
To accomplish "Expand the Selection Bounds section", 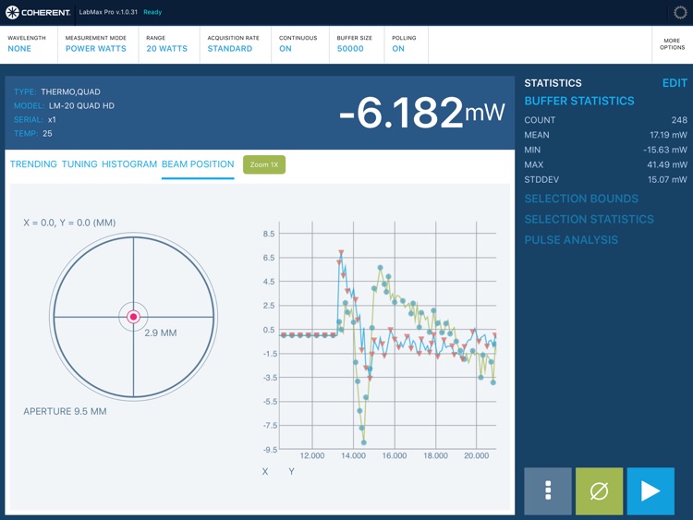I will pyautogui.click(x=581, y=199).
